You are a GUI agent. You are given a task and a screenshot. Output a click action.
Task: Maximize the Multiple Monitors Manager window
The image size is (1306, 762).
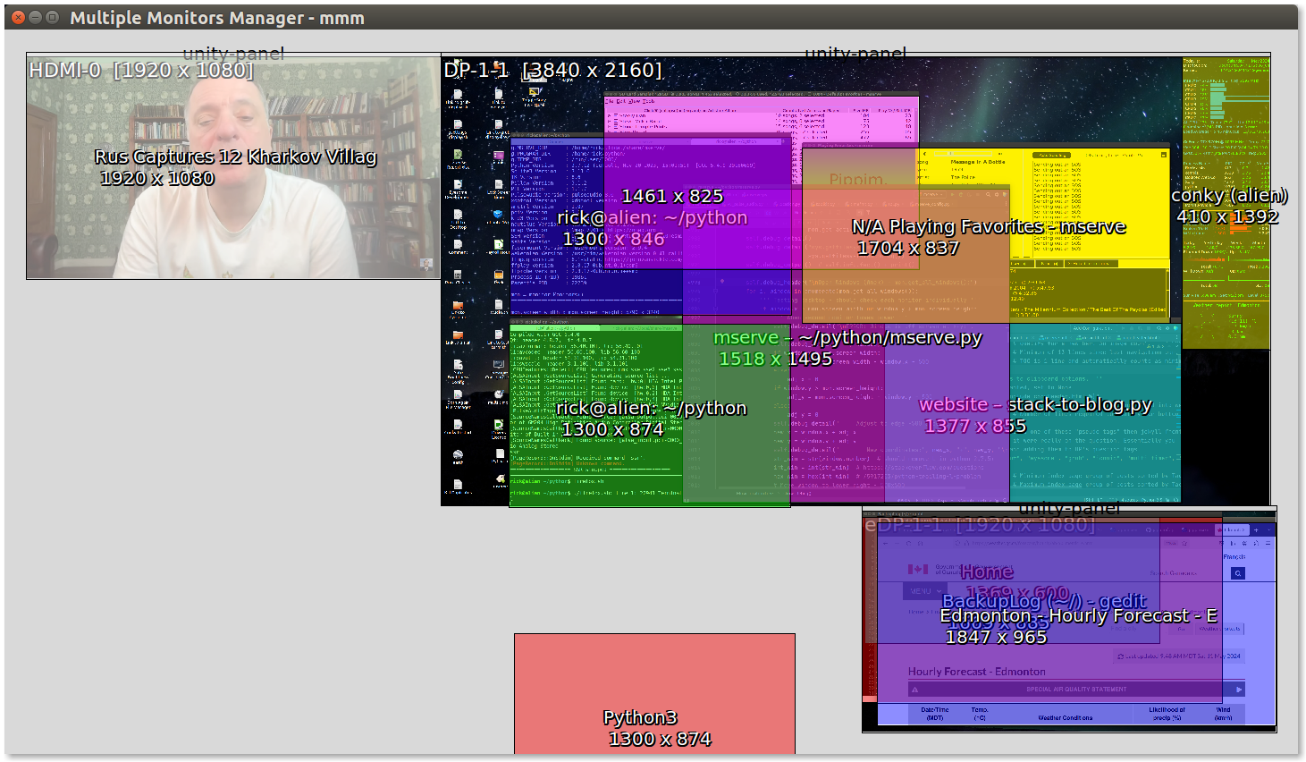[x=53, y=17]
